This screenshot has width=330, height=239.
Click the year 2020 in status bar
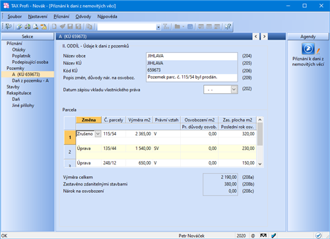click(x=241, y=236)
